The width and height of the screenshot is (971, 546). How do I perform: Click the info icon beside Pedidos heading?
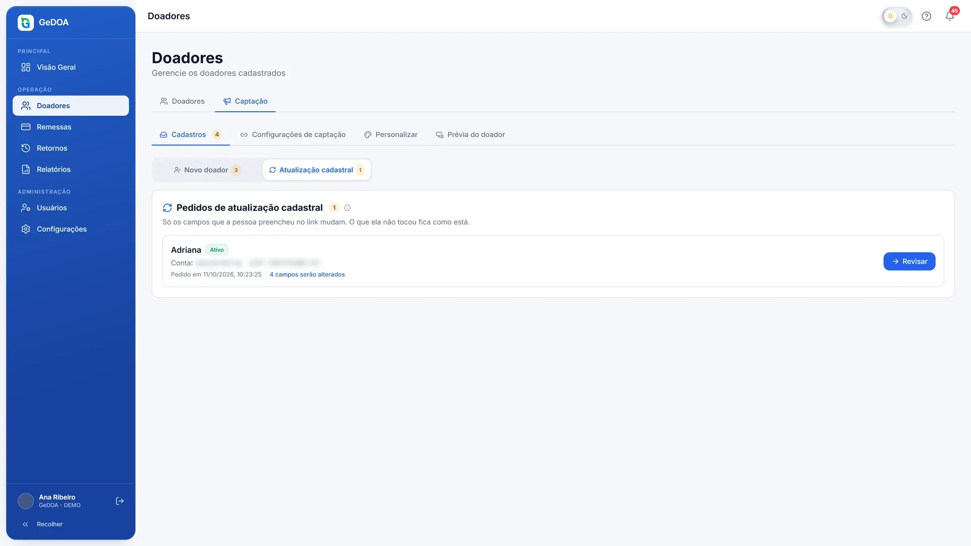[347, 208]
